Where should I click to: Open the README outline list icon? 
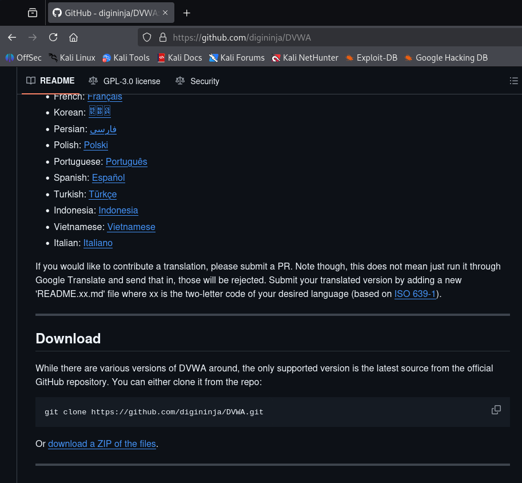pos(513,81)
